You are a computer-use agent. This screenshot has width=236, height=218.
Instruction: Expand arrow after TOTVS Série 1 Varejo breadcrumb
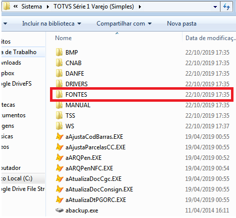[140, 7]
